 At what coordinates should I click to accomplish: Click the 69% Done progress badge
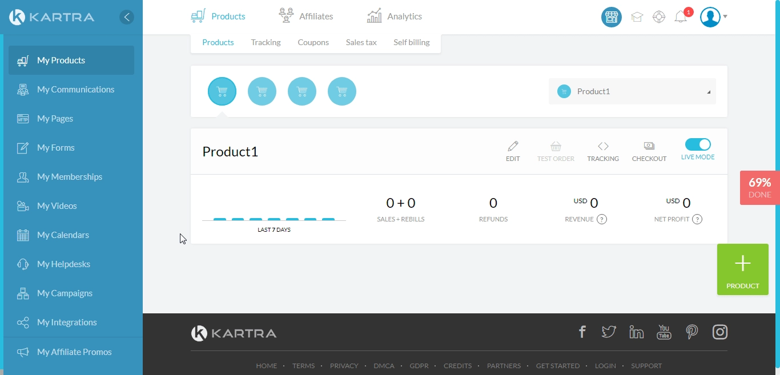tap(760, 188)
